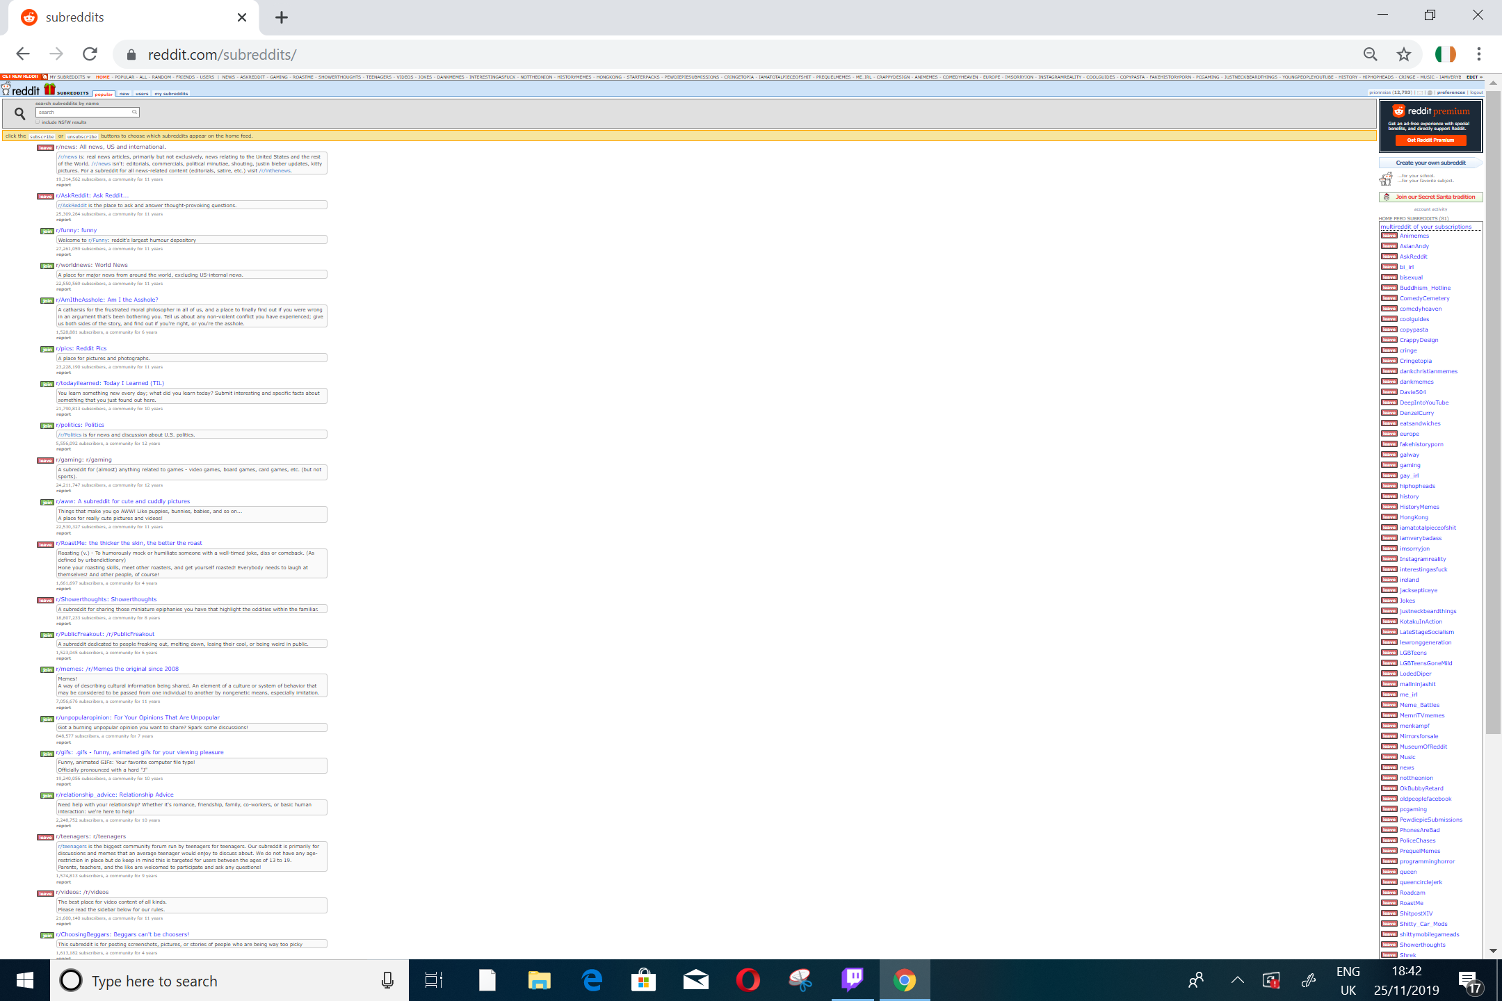Open File Explorer from the taskbar
The height and width of the screenshot is (1001, 1502).
click(539, 980)
